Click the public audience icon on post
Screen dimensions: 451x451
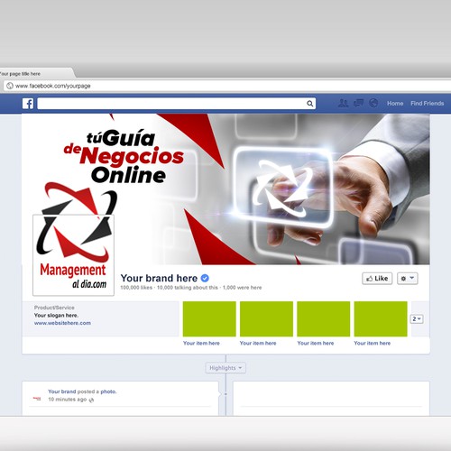coord(91,400)
